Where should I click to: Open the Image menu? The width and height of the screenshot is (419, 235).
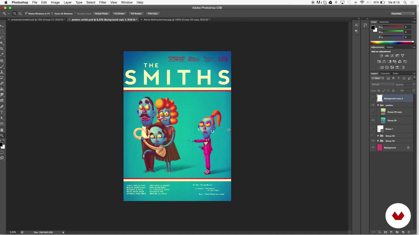point(55,2)
